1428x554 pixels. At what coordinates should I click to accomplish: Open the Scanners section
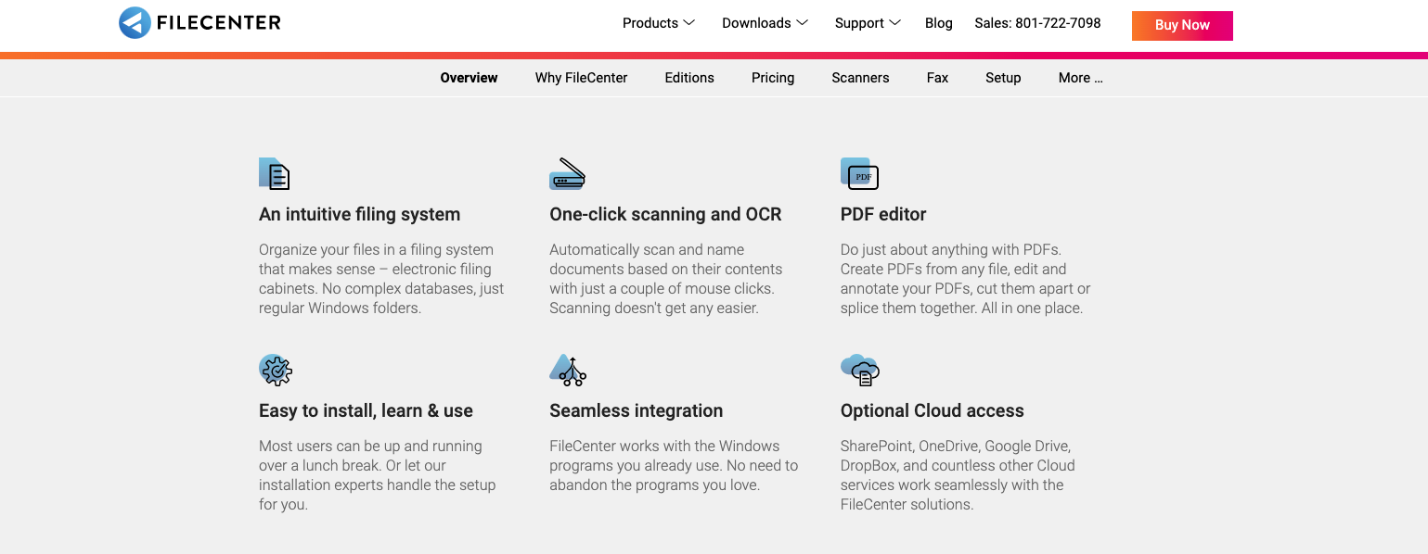coord(860,78)
